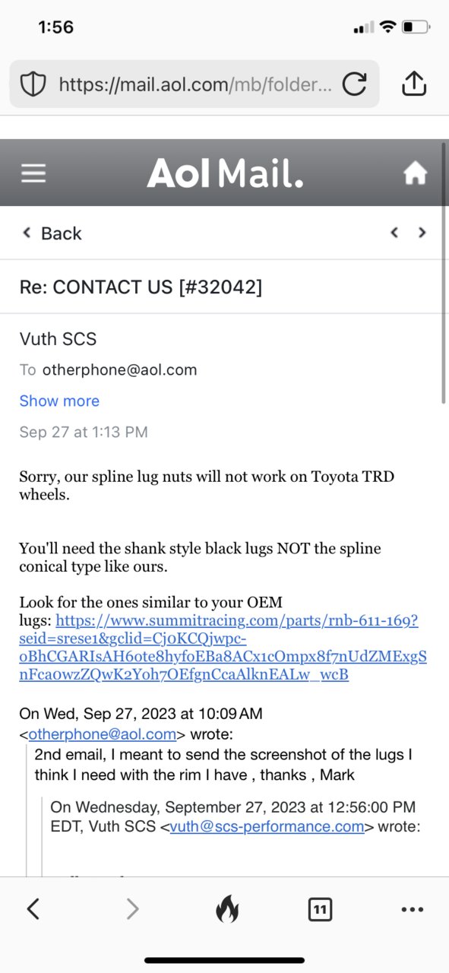Open the tabs counter showing 11
The width and height of the screenshot is (449, 973).
click(x=320, y=908)
